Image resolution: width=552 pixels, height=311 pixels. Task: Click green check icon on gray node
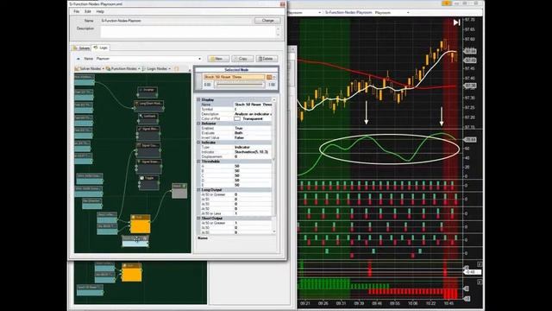(x=184, y=186)
